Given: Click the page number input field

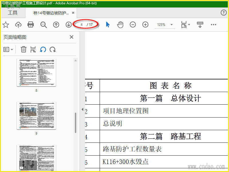Looking at the screenshot, I should (82, 25).
